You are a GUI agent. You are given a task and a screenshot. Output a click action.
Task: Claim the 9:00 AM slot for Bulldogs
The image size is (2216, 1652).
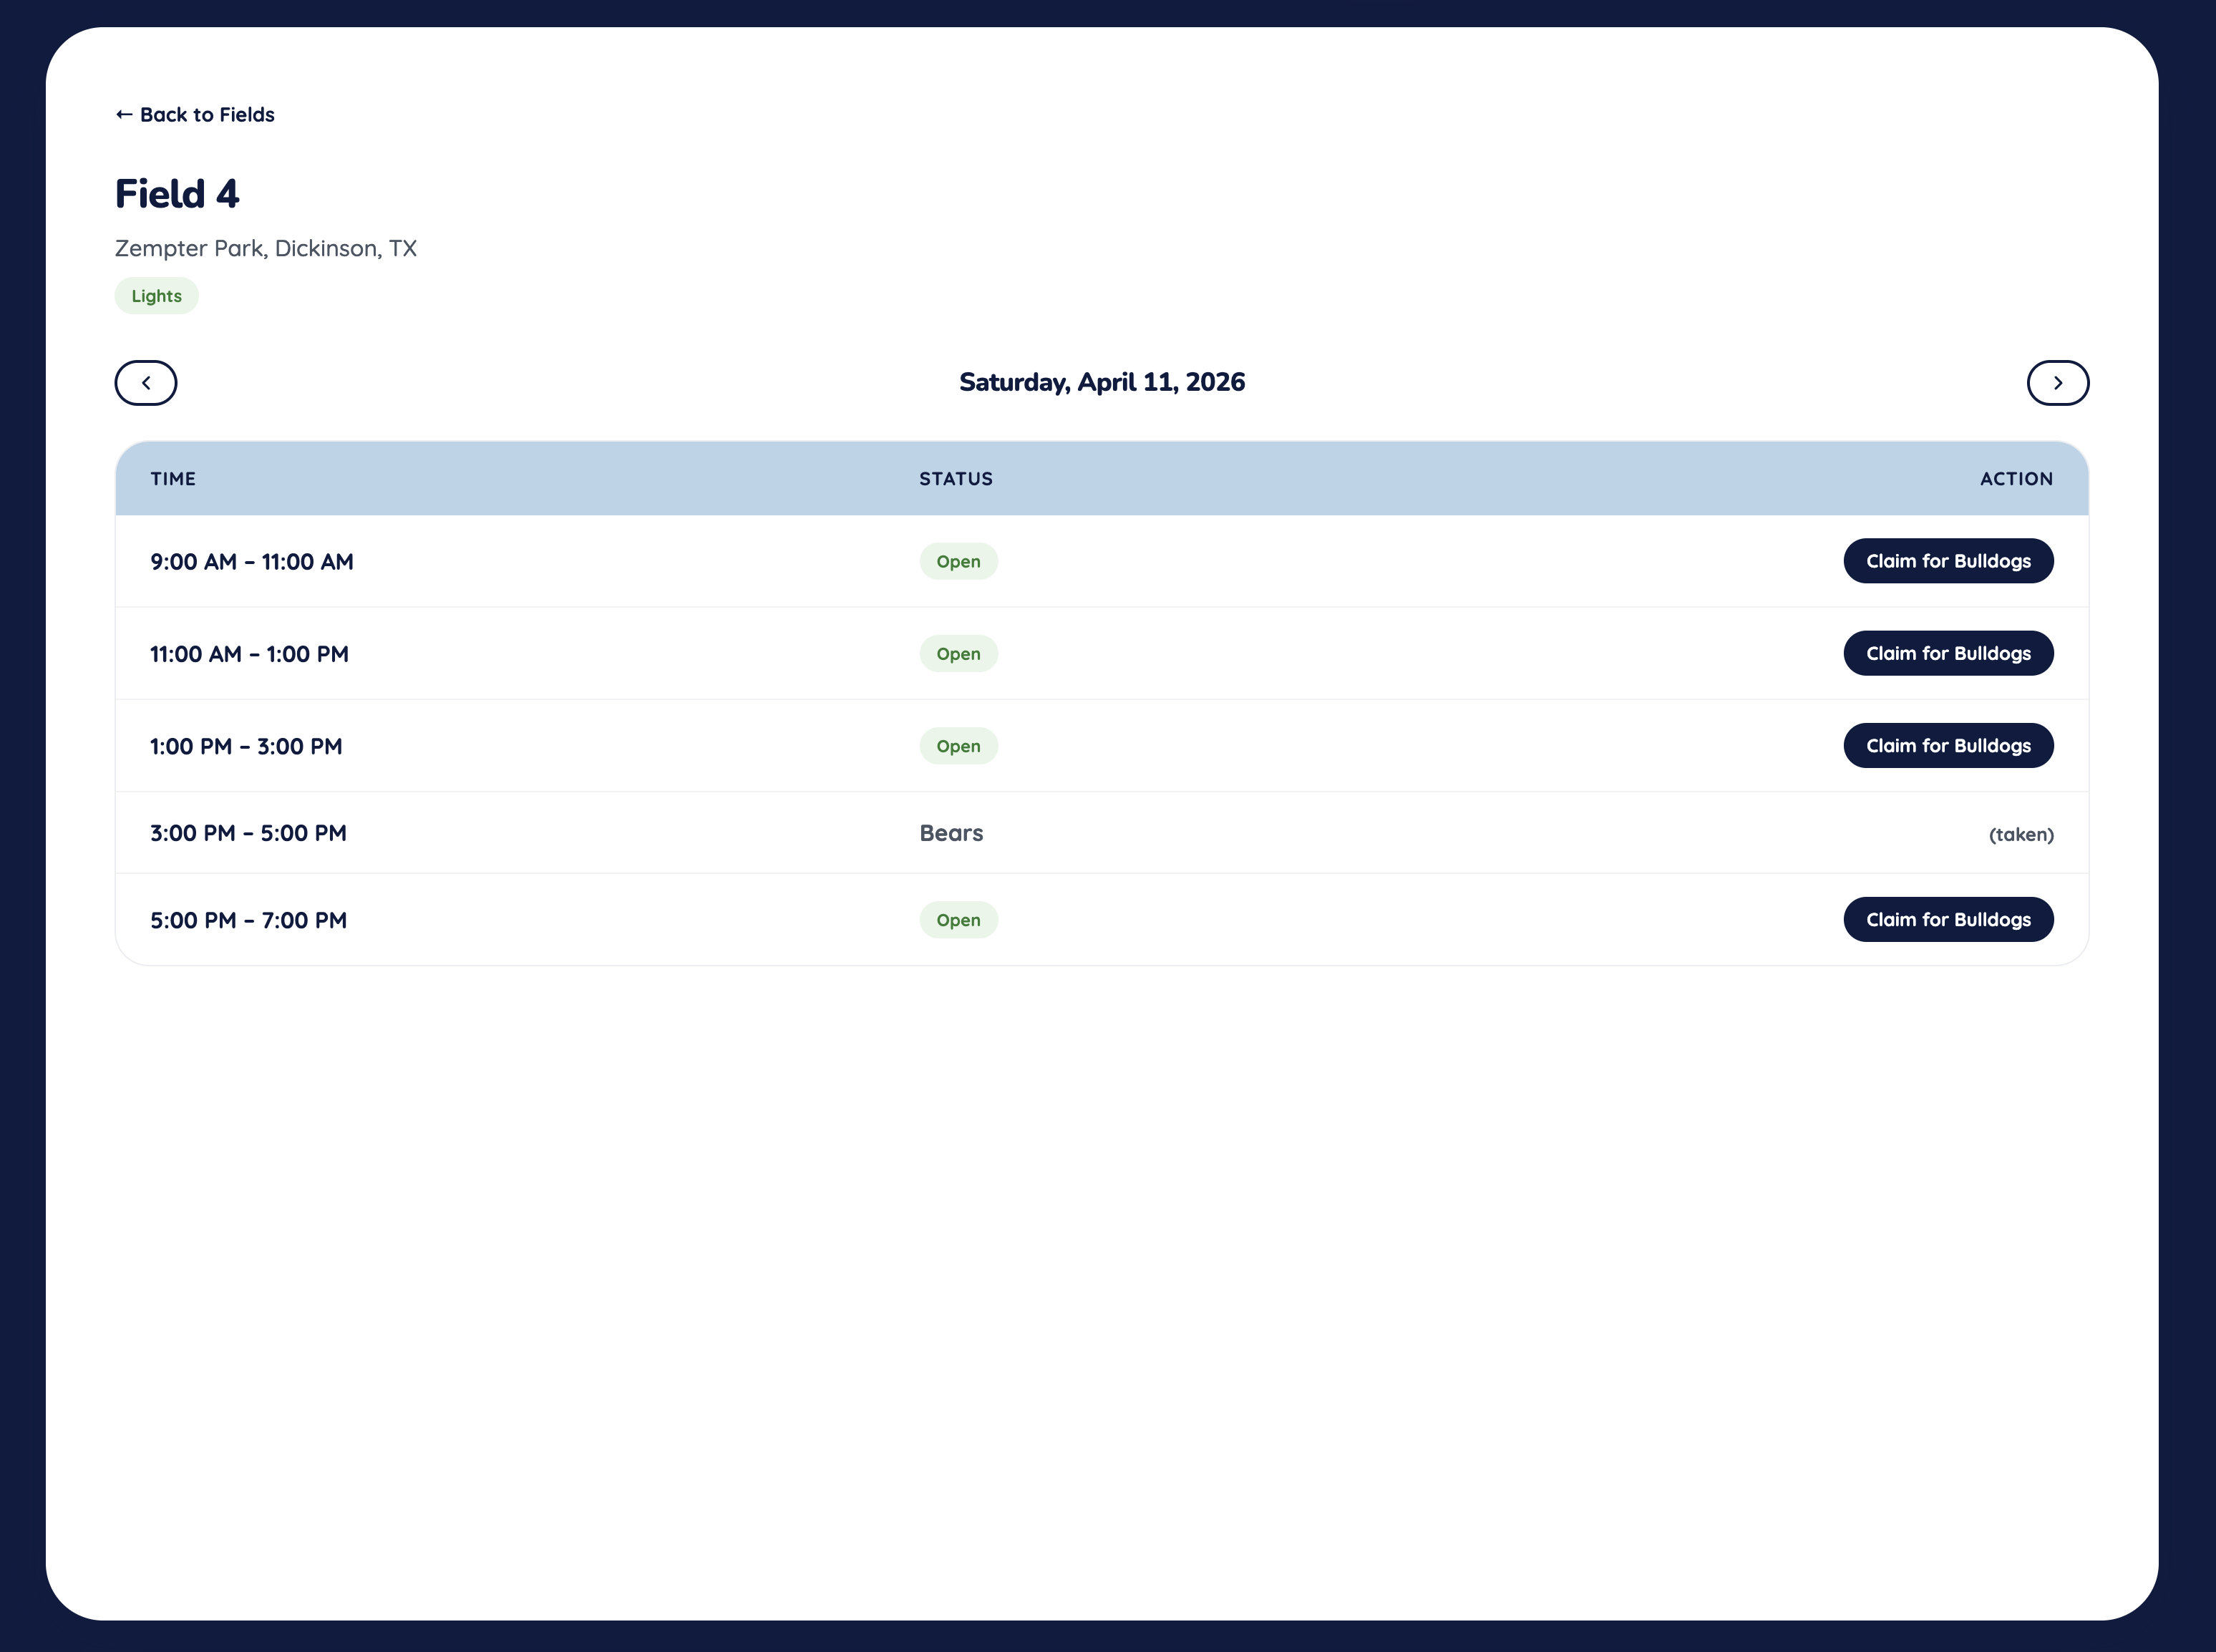[x=1947, y=561]
